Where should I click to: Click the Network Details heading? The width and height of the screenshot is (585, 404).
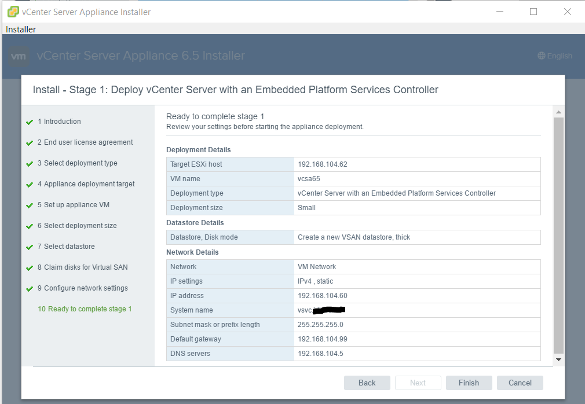192,252
